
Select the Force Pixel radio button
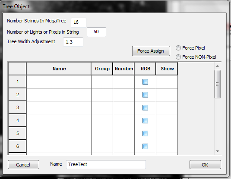(x=178, y=48)
